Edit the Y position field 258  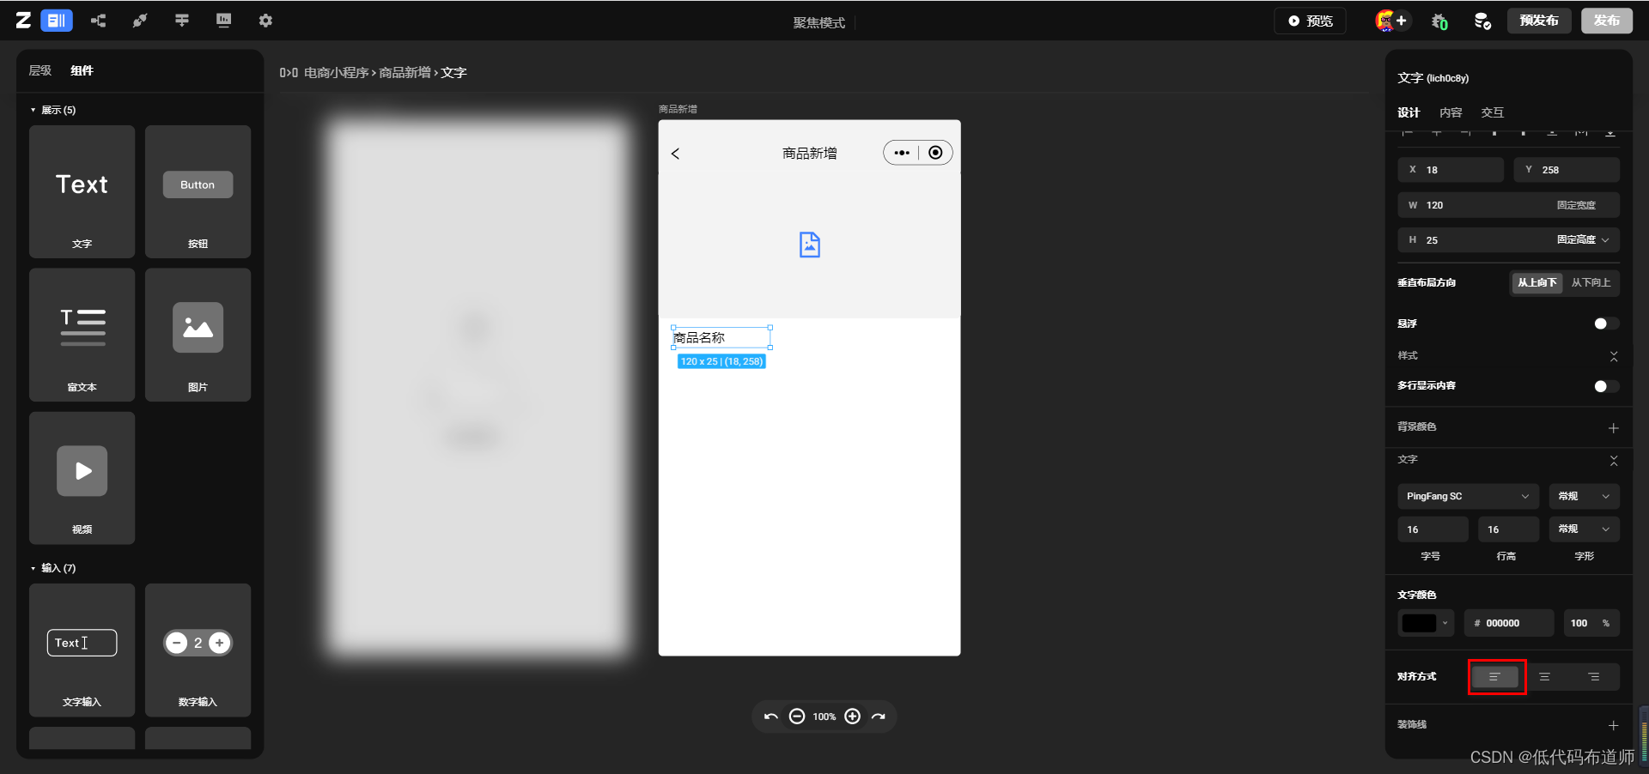coord(1567,170)
